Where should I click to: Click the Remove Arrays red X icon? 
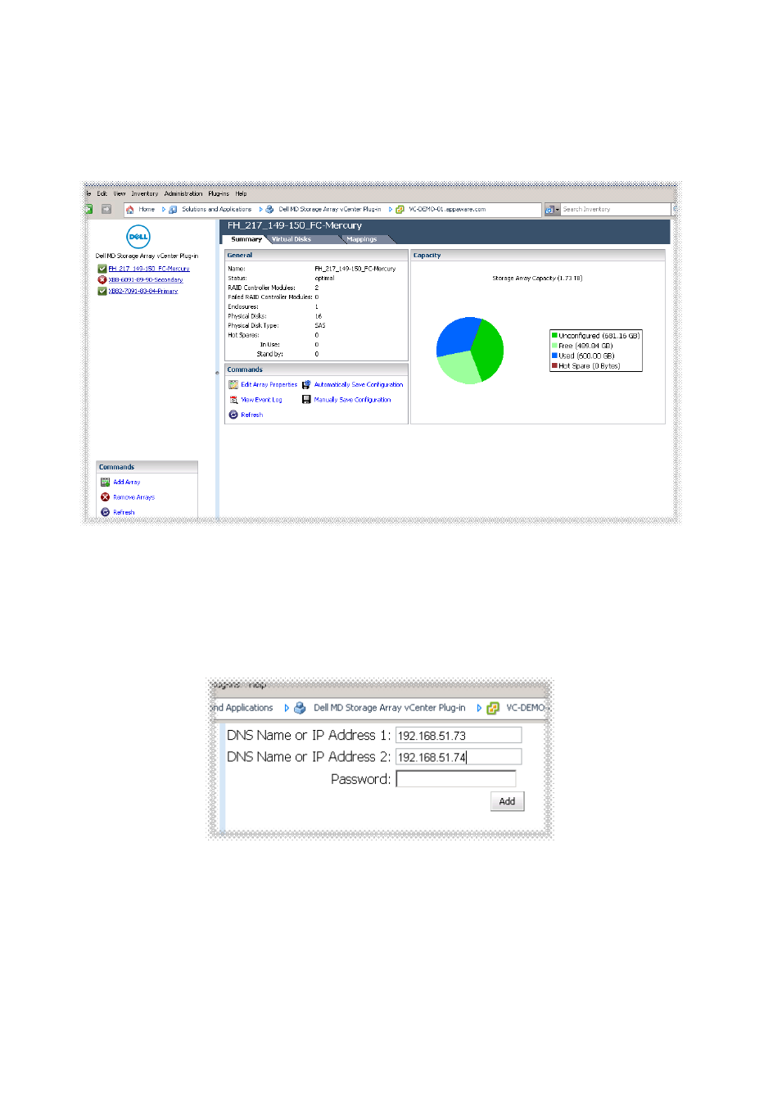click(105, 497)
